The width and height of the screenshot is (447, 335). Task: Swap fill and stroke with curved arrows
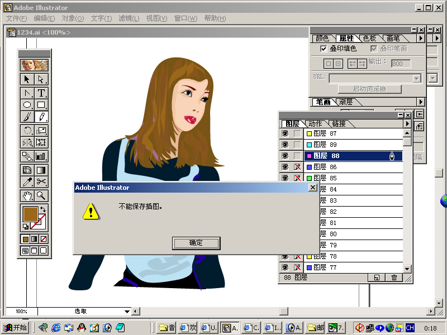(43, 209)
